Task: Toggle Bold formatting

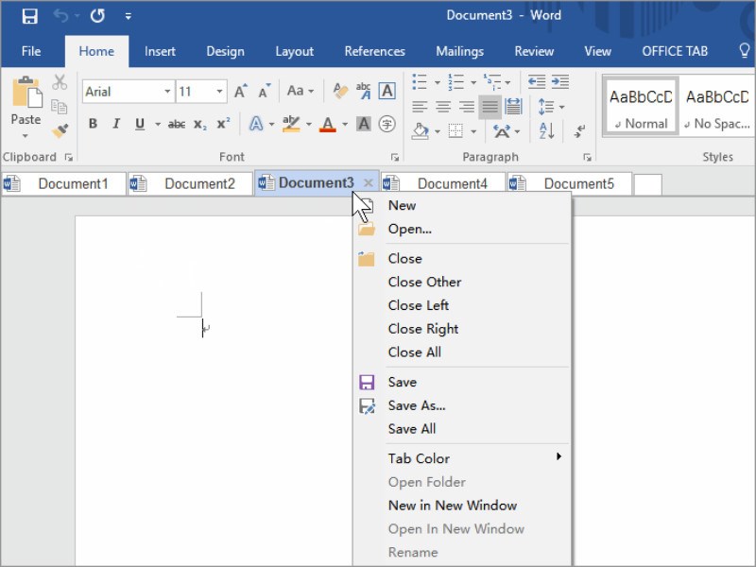Action: point(93,124)
